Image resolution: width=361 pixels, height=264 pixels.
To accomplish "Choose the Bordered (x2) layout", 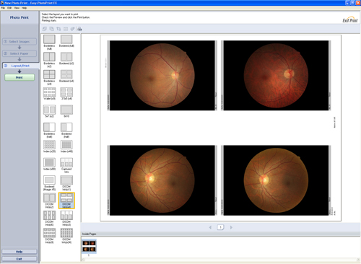I will 66,59.
